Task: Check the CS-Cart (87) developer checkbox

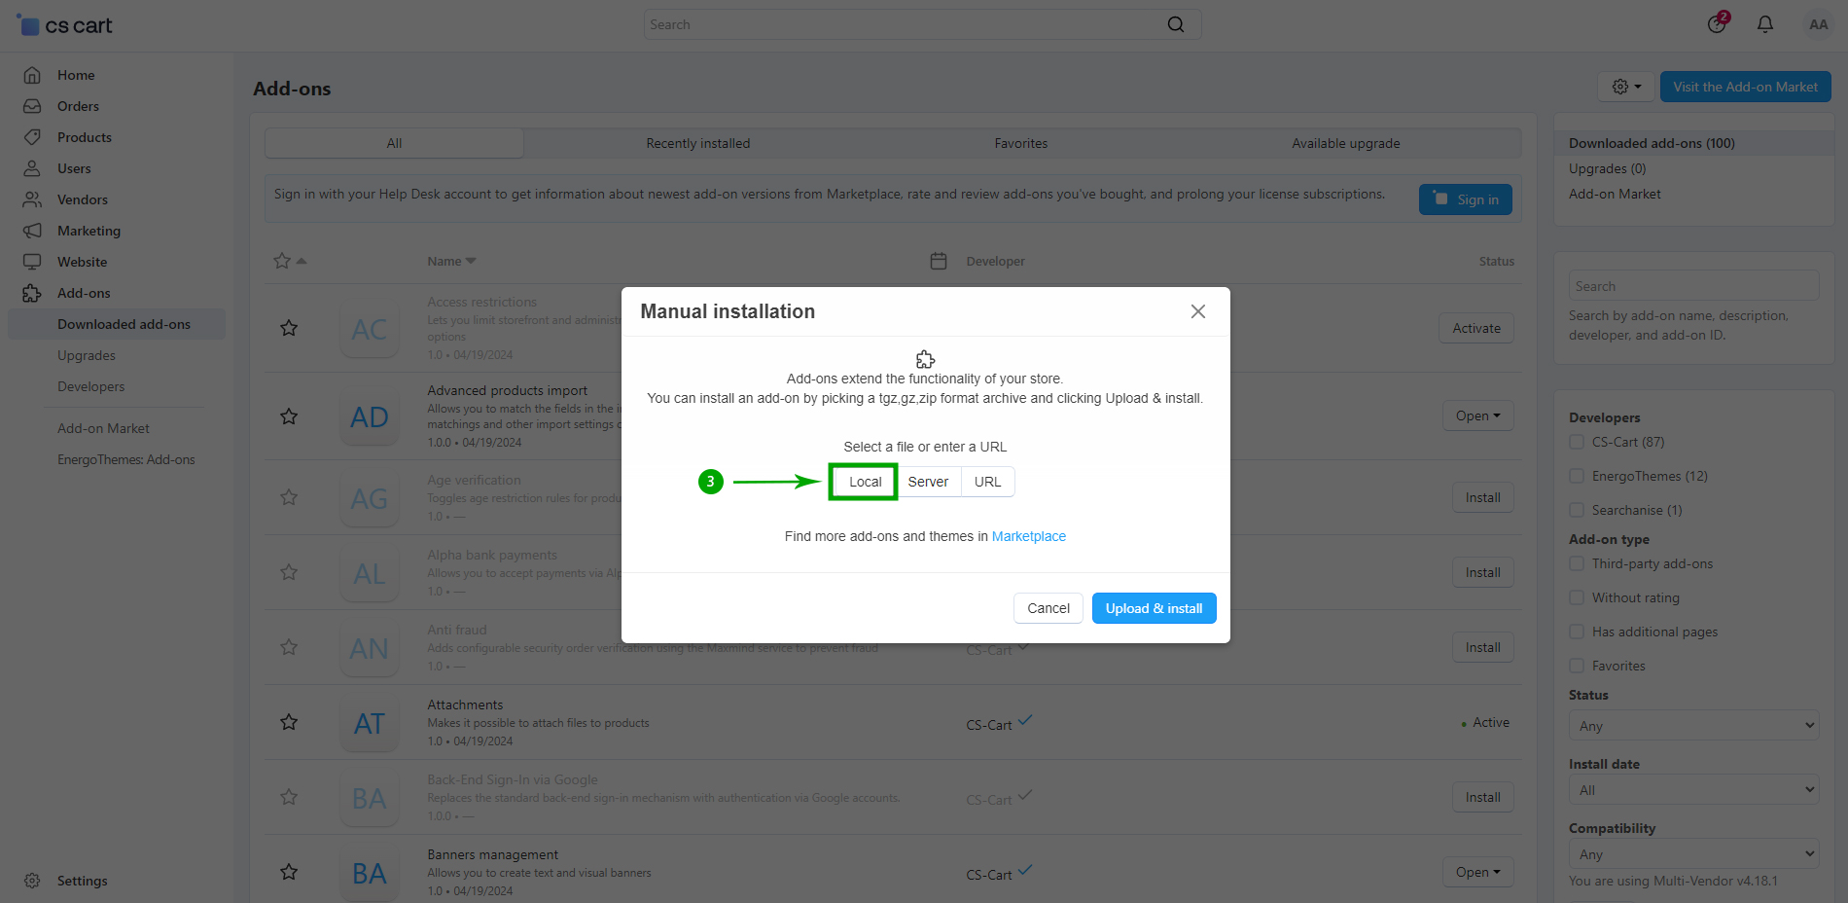Action: (1577, 442)
